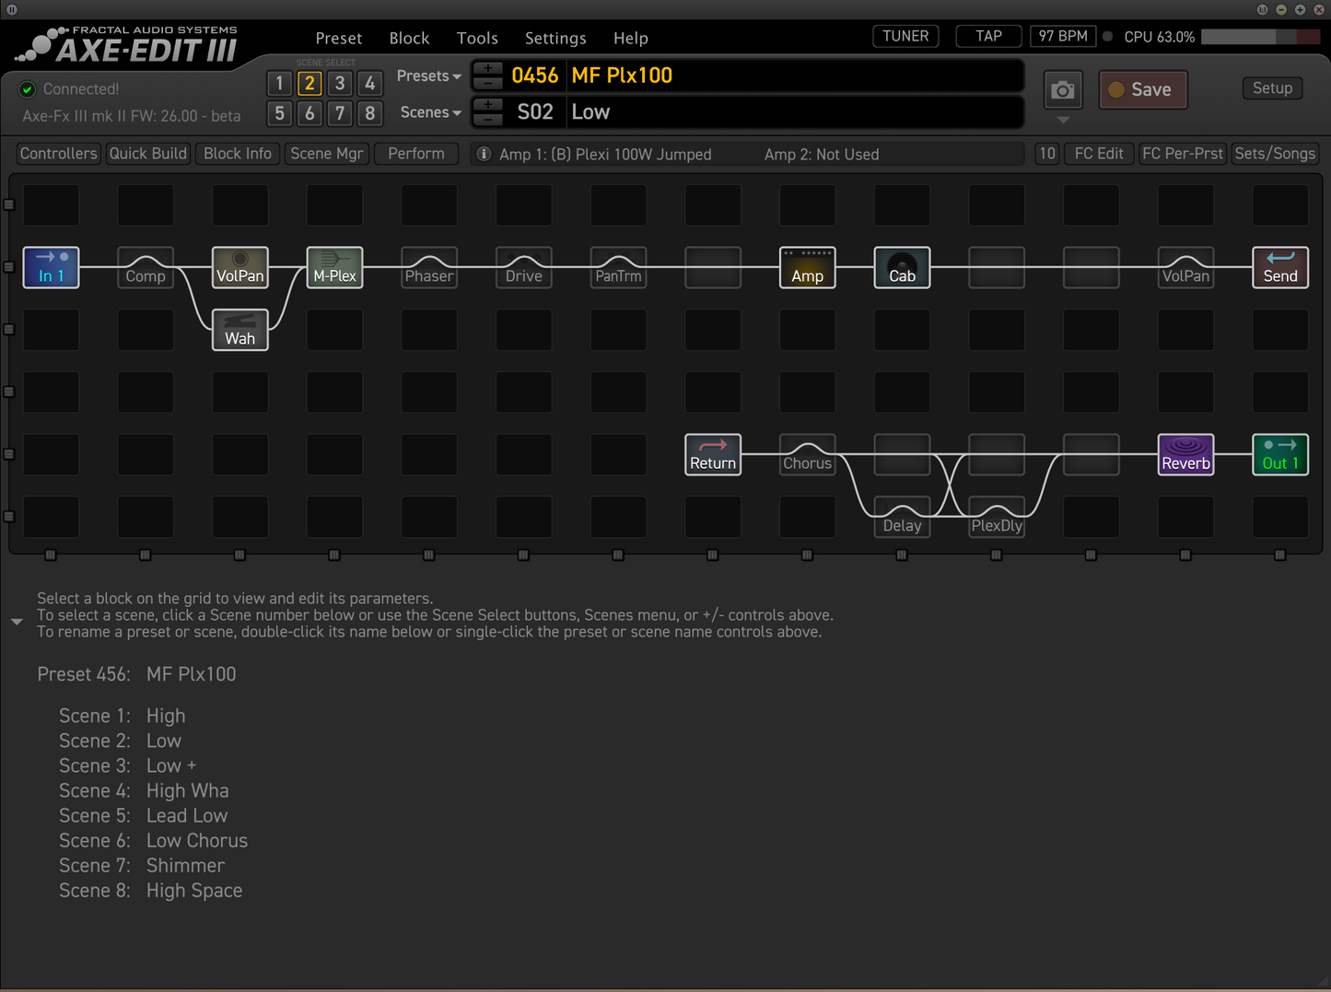Select Scene 5 in the Scene Select panel
The image size is (1331, 992).
click(279, 113)
